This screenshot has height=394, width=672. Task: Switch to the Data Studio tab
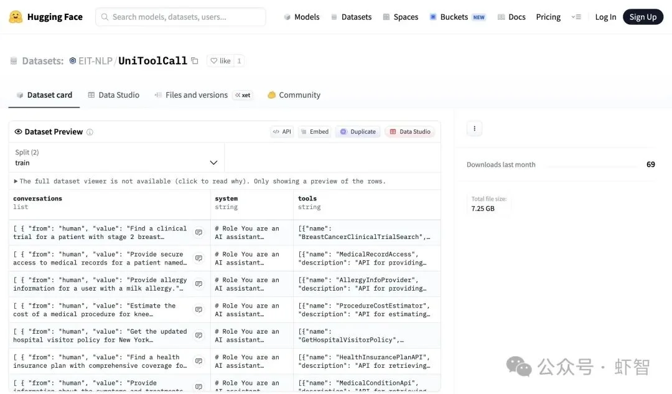point(113,95)
